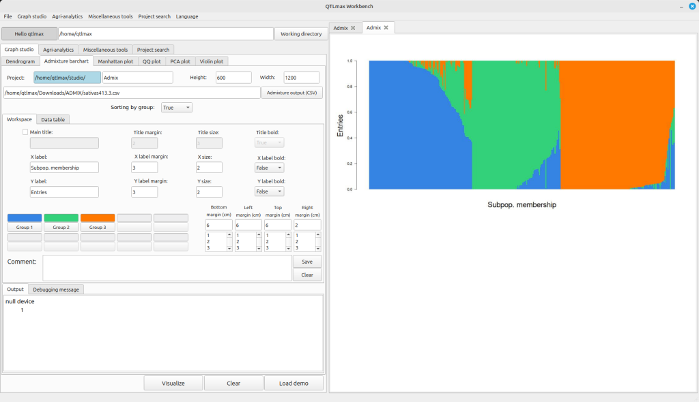
Task: Enable the Main title checkbox
Action: [25, 132]
